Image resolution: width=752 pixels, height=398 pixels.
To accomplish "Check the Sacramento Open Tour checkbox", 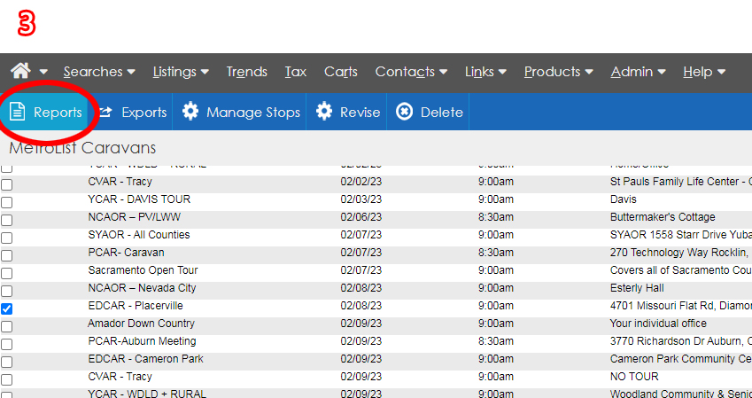I will (x=6, y=274).
